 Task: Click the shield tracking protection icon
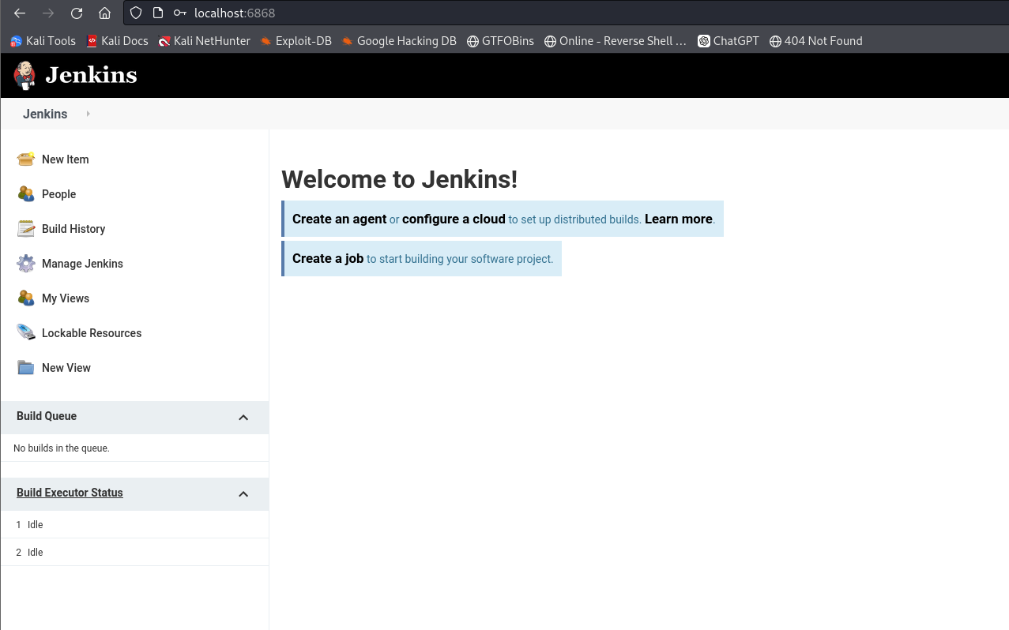(136, 13)
